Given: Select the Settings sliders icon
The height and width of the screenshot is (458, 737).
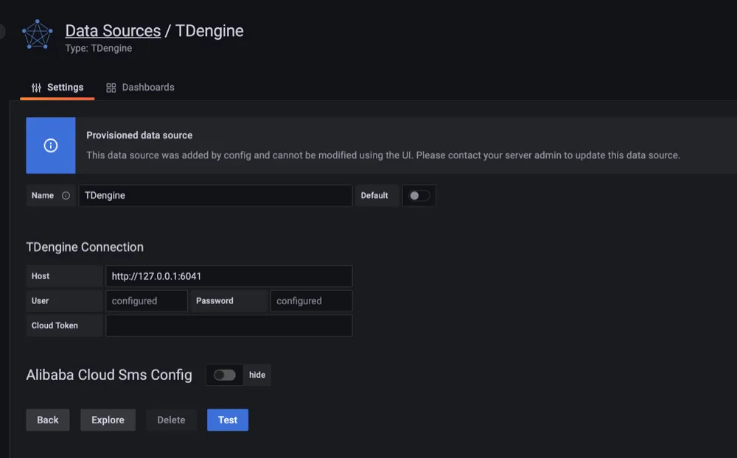Looking at the screenshot, I should click(x=35, y=87).
